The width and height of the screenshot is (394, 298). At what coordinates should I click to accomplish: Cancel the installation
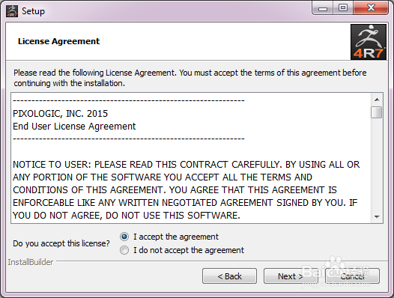pos(352,276)
